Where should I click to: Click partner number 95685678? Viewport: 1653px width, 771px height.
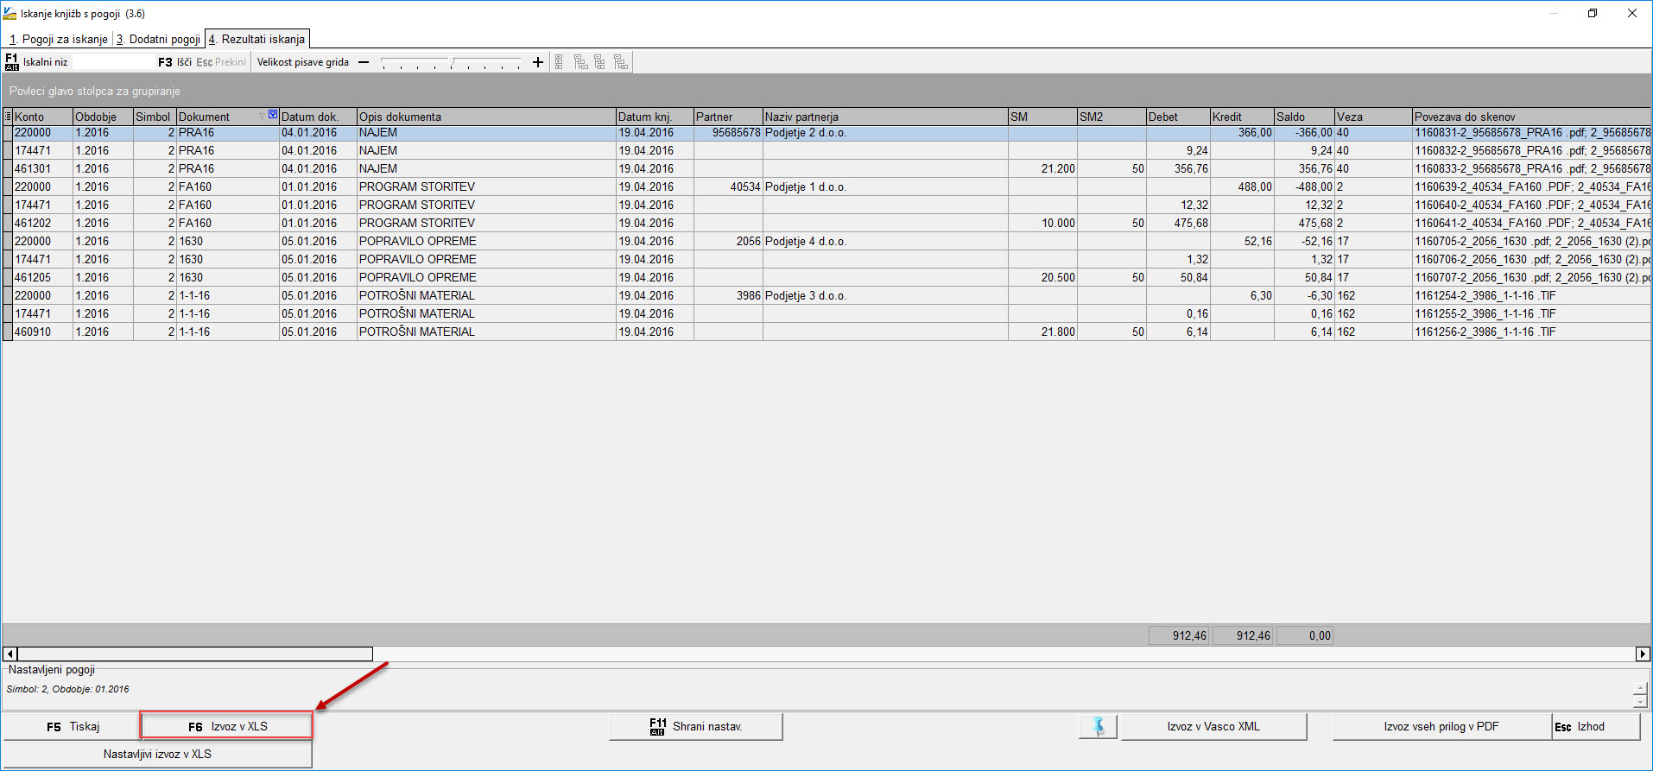point(728,133)
